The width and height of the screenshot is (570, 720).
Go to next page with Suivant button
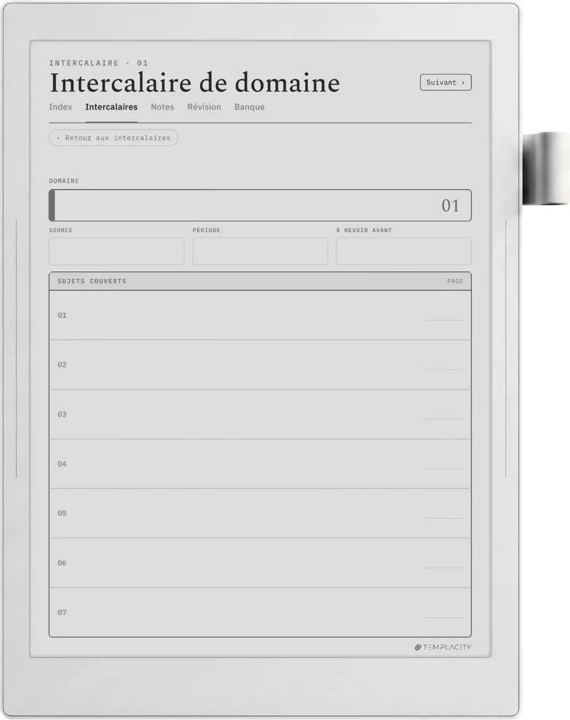point(445,82)
